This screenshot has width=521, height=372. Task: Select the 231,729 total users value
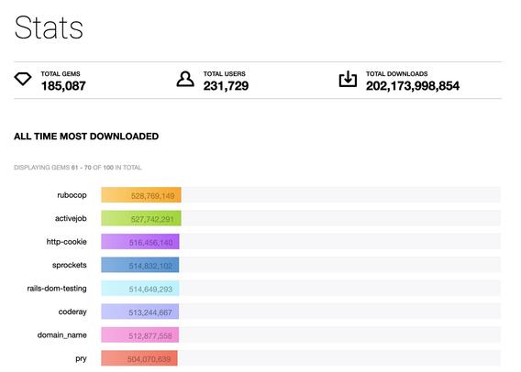[x=226, y=86]
